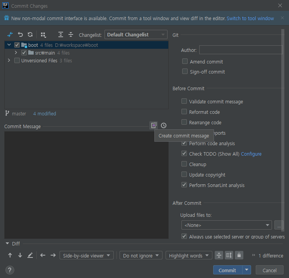
Task: Click the edit source pencil icon
Action: [30, 255]
